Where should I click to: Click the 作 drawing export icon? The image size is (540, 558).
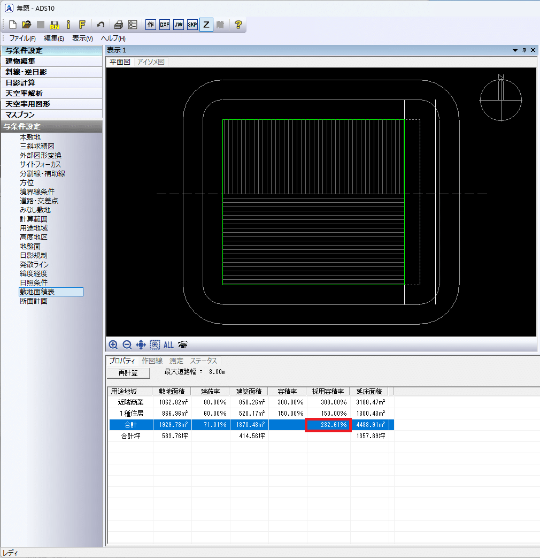point(151,25)
